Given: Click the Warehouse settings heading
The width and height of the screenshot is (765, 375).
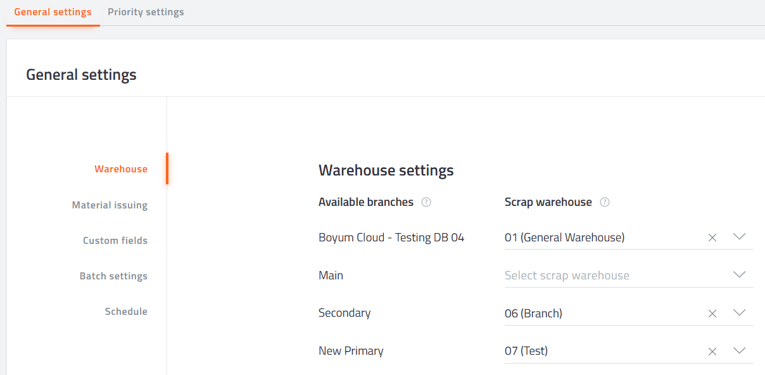Looking at the screenshot, I should (386, 170).
